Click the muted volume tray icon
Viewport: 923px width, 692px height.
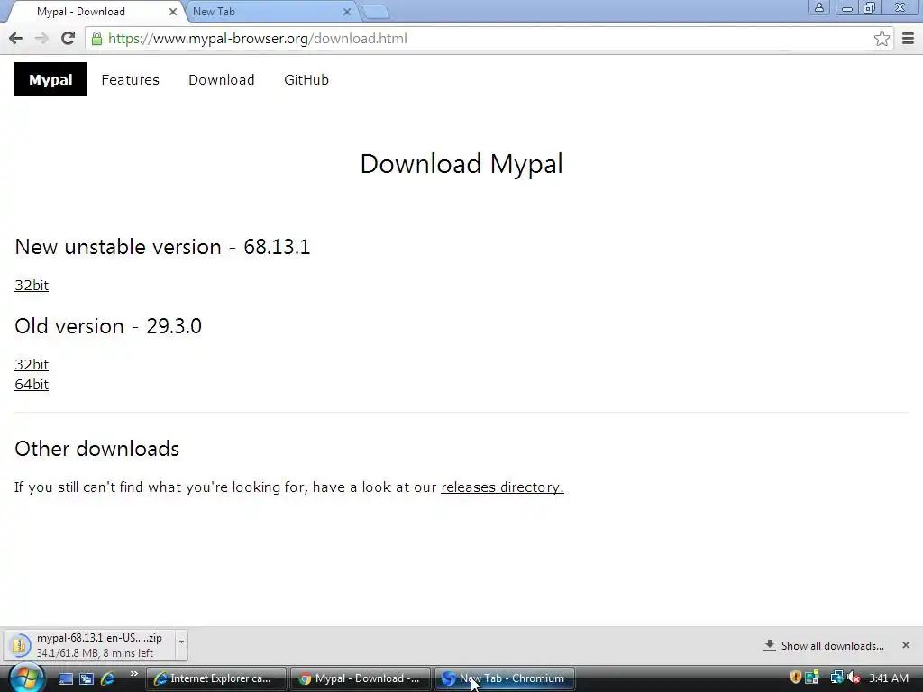point(853,678)
